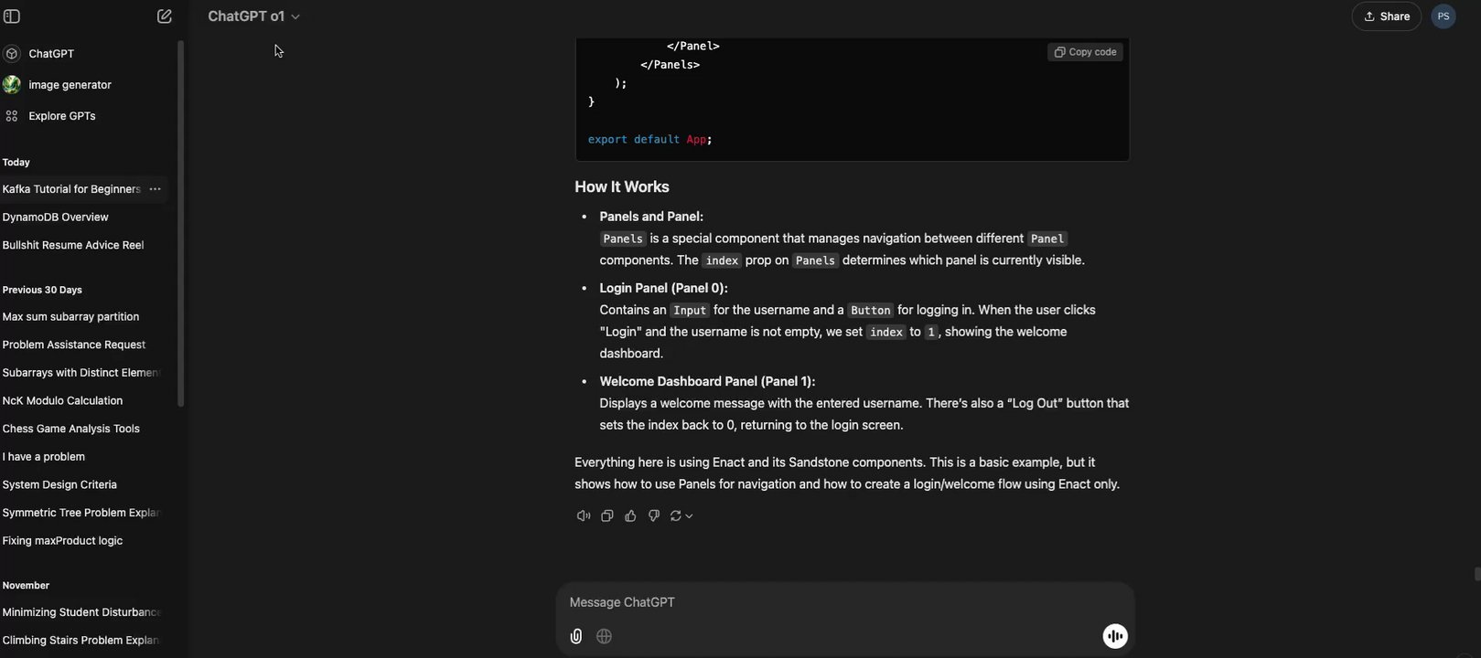Image resolution: width=1481 pixels, height=658 pixels.
Task: Click the Previous 30 Days heading
Action: 42,291
